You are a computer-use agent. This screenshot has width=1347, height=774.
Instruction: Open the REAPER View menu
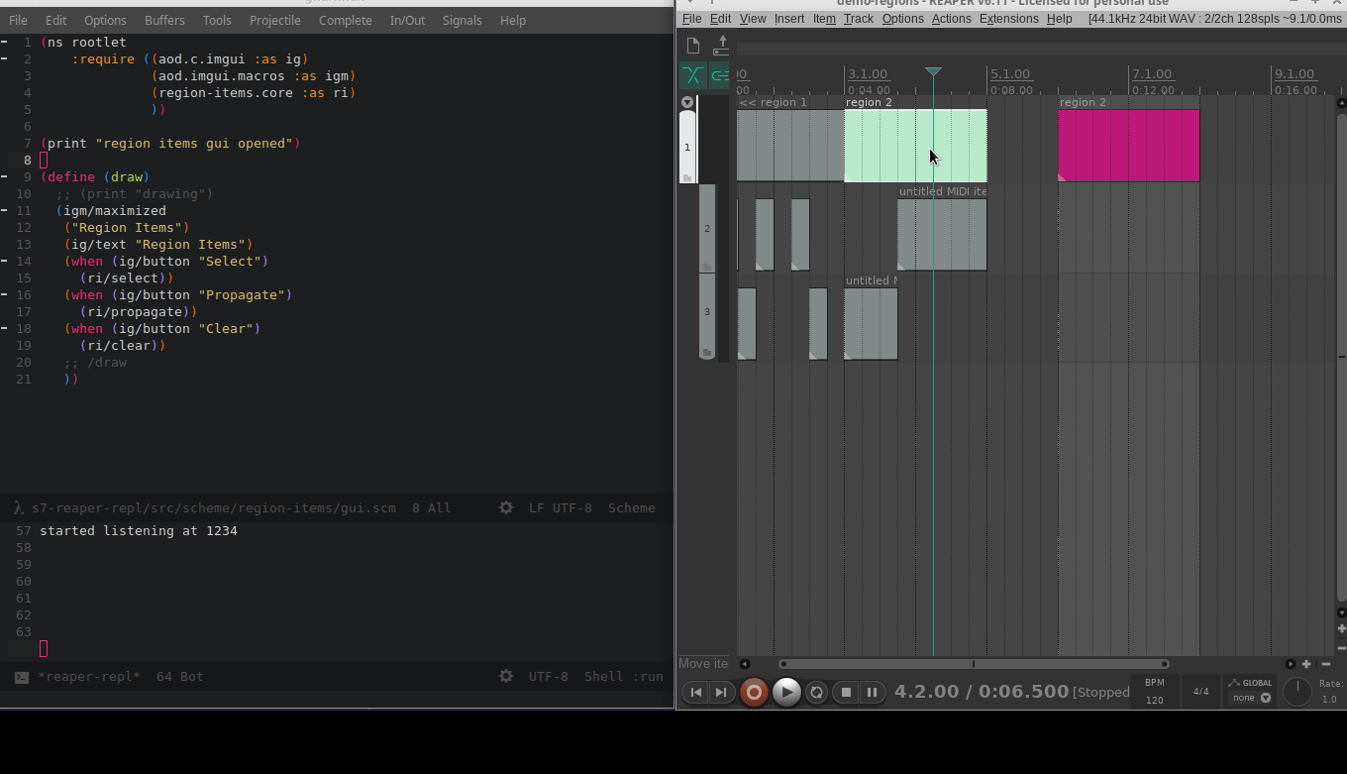[753, 19]
